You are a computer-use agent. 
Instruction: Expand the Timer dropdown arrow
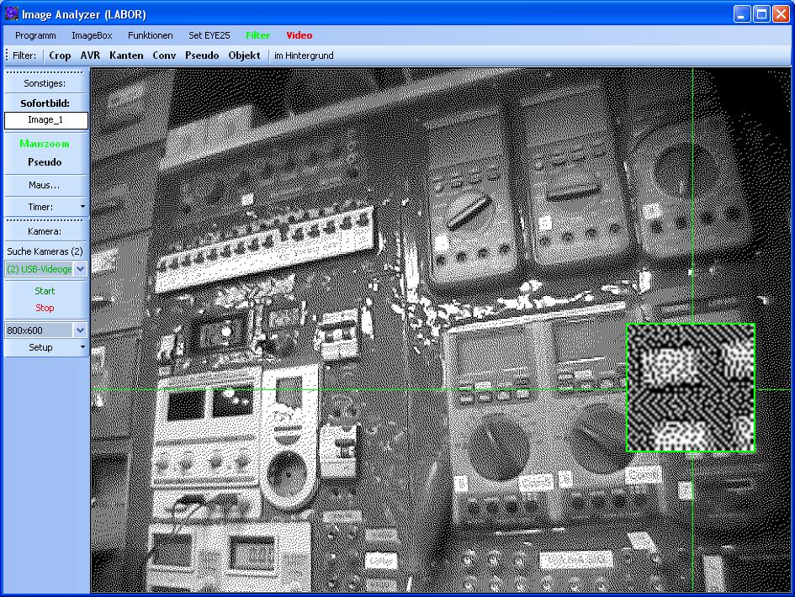82,207
